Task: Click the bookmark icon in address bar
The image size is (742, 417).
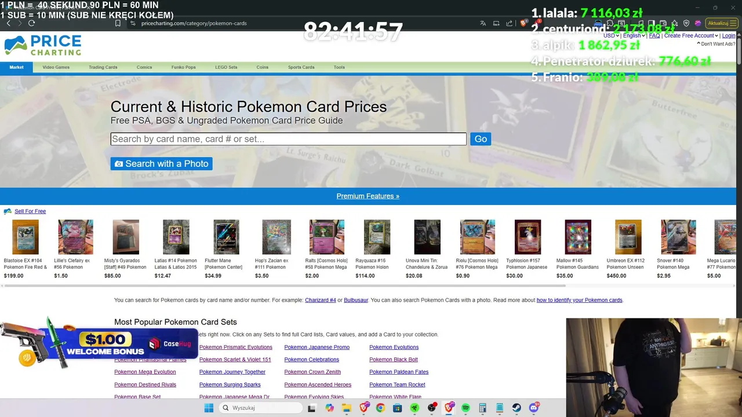Action: coord(118,23)
